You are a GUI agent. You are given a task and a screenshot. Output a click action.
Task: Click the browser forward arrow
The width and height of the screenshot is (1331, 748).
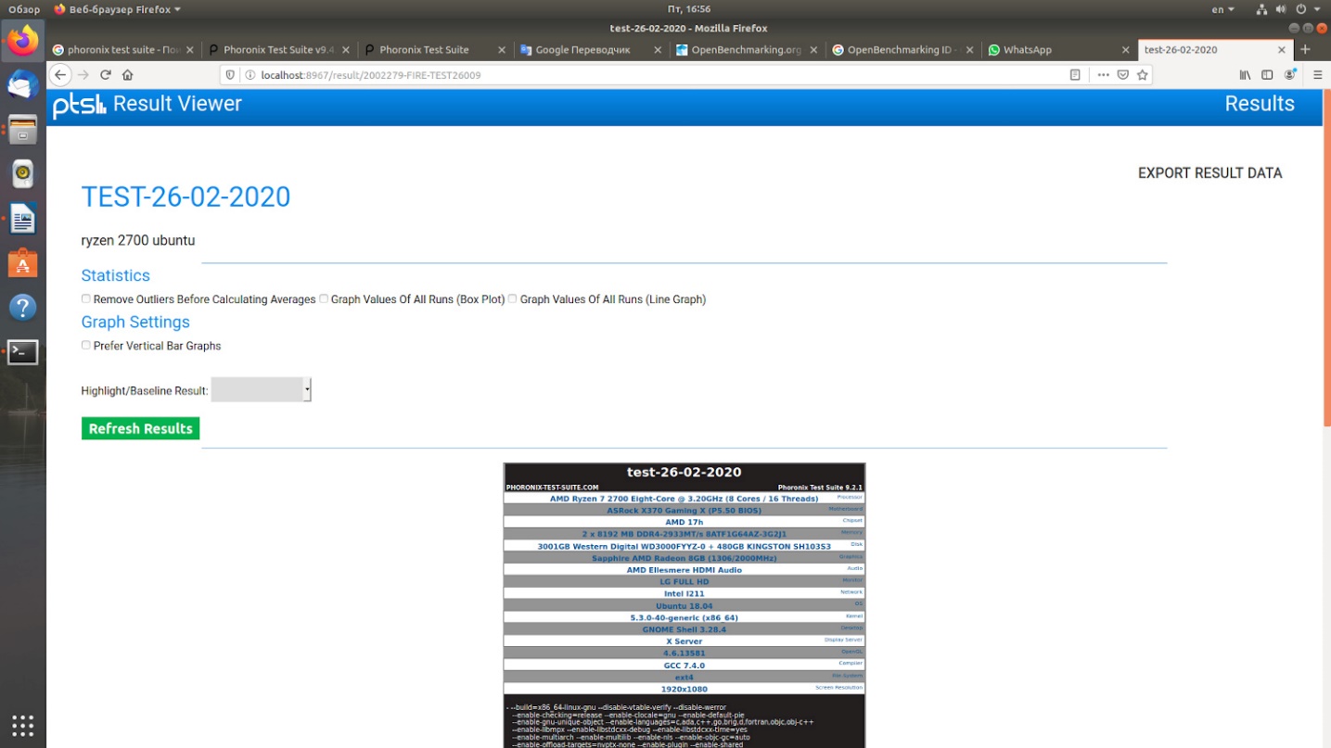click(x=83, y=75)
